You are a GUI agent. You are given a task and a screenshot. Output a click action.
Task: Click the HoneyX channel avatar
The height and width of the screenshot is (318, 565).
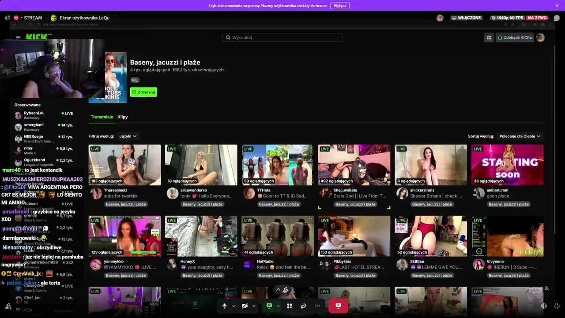pos(173,265)
